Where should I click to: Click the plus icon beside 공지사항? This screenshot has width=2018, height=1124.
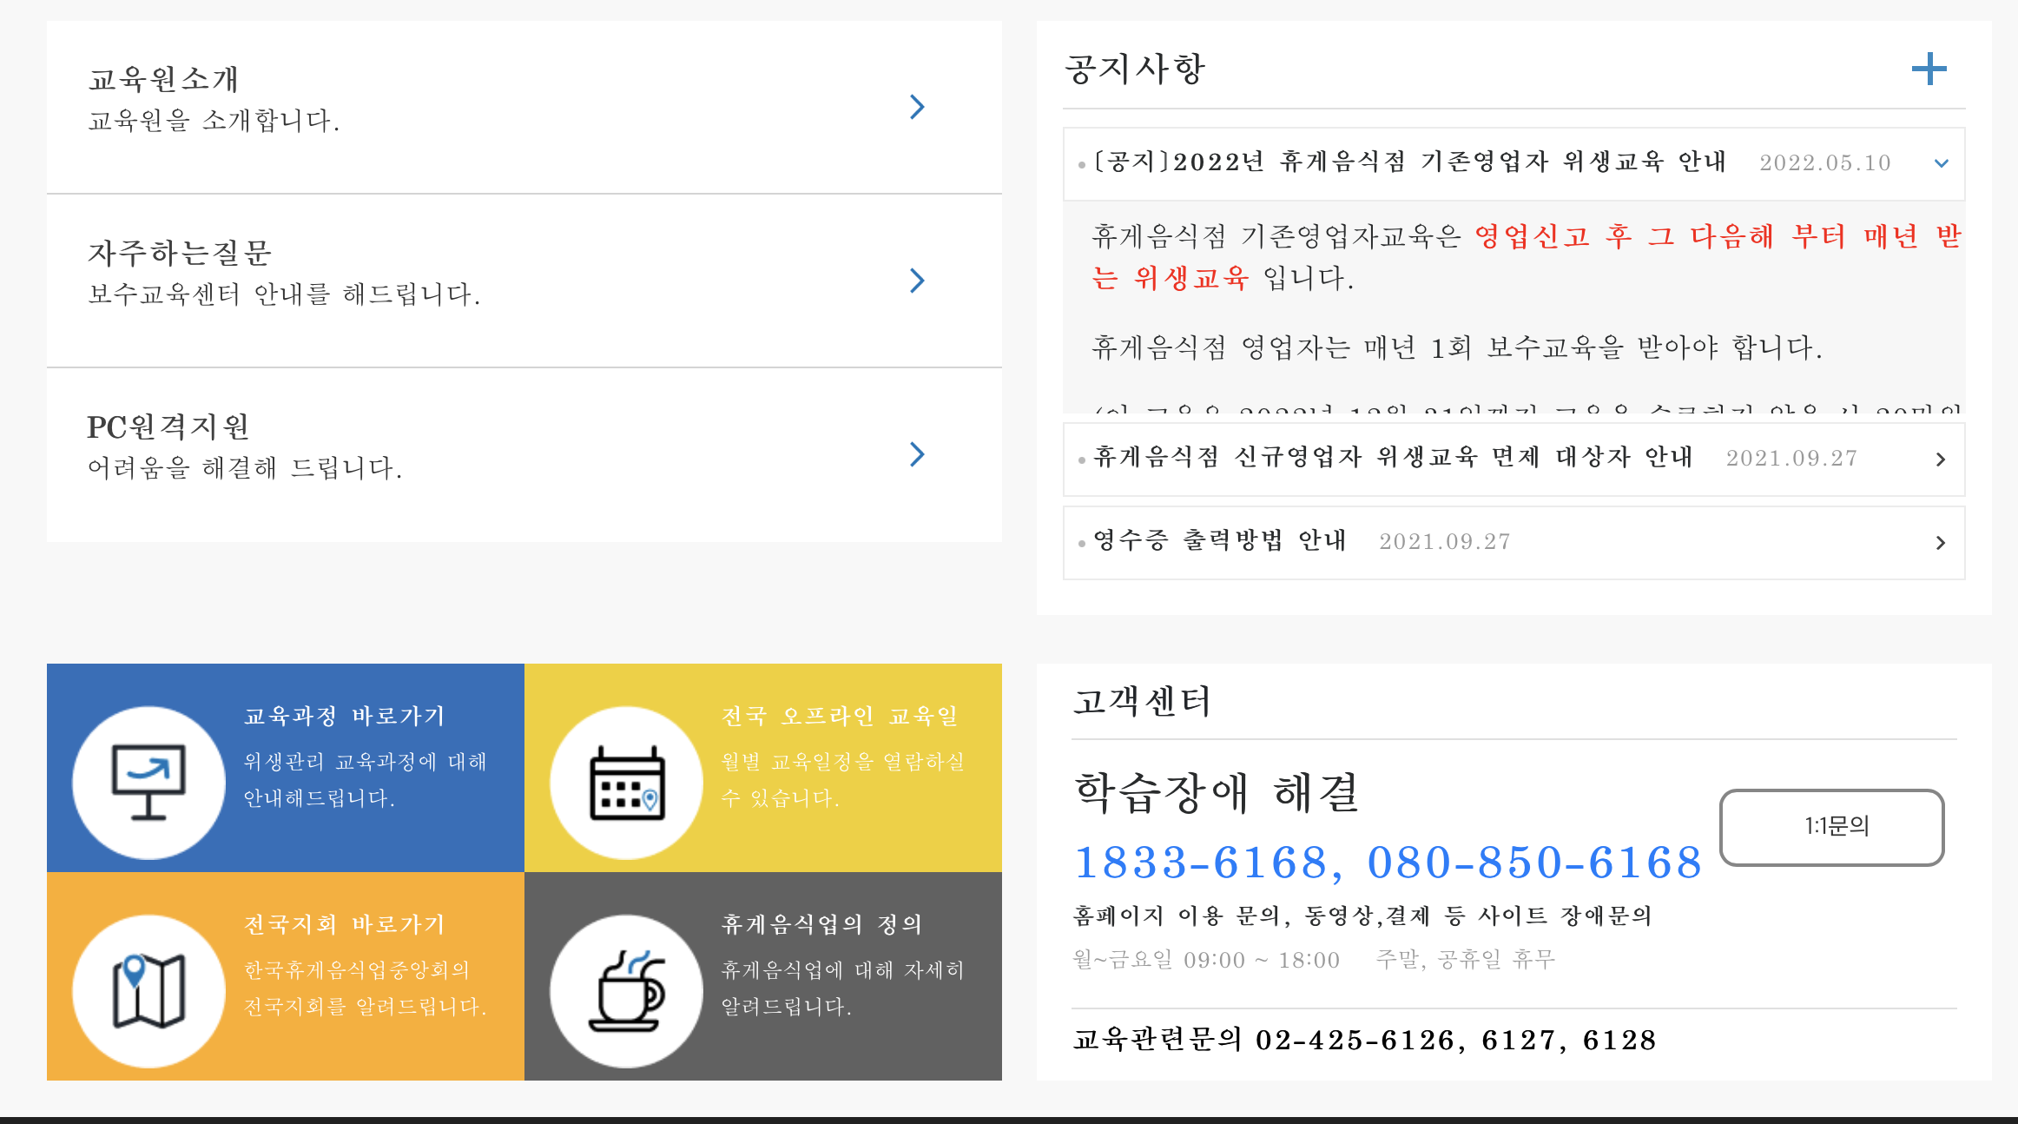pos(1929,69)
